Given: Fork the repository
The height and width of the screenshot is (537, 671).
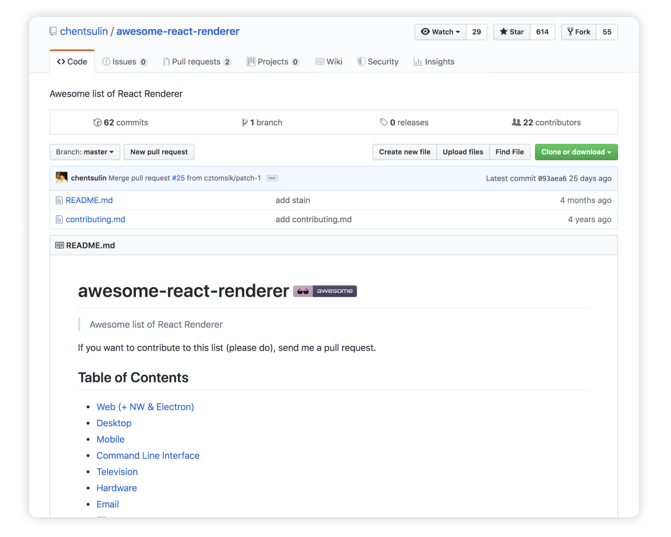Looking at the screenshot, I should pyautogui.click(x=579, y=32).
